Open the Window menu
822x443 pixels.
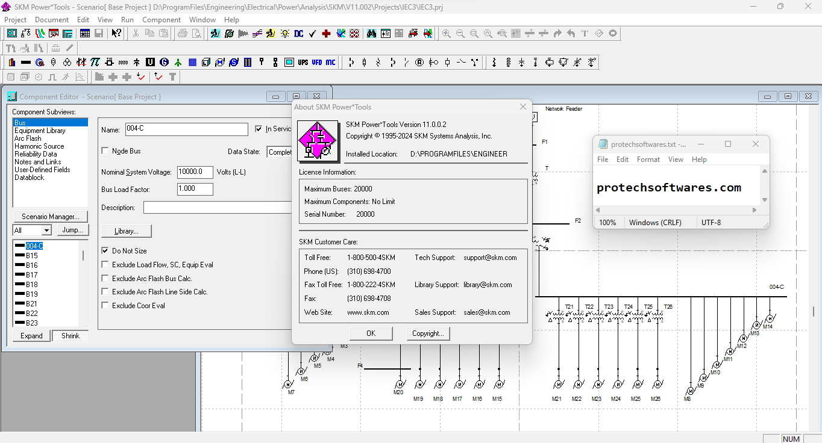point(202,20)
